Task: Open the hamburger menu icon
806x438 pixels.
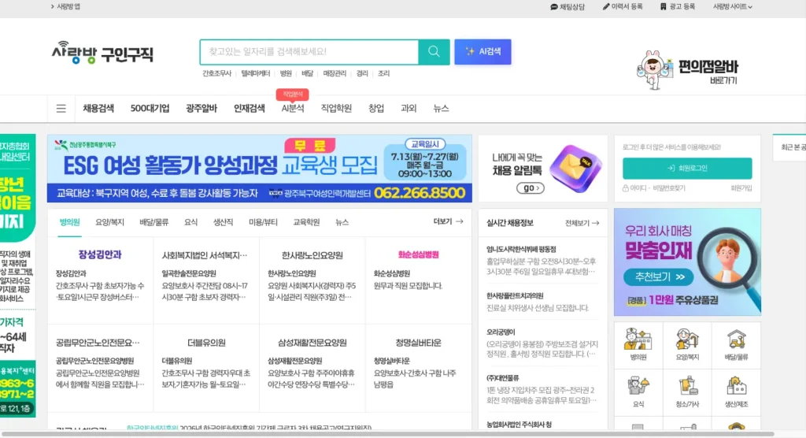Action: coord(61,109)
